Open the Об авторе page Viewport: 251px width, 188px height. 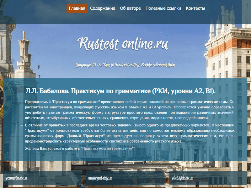(130, 8)
